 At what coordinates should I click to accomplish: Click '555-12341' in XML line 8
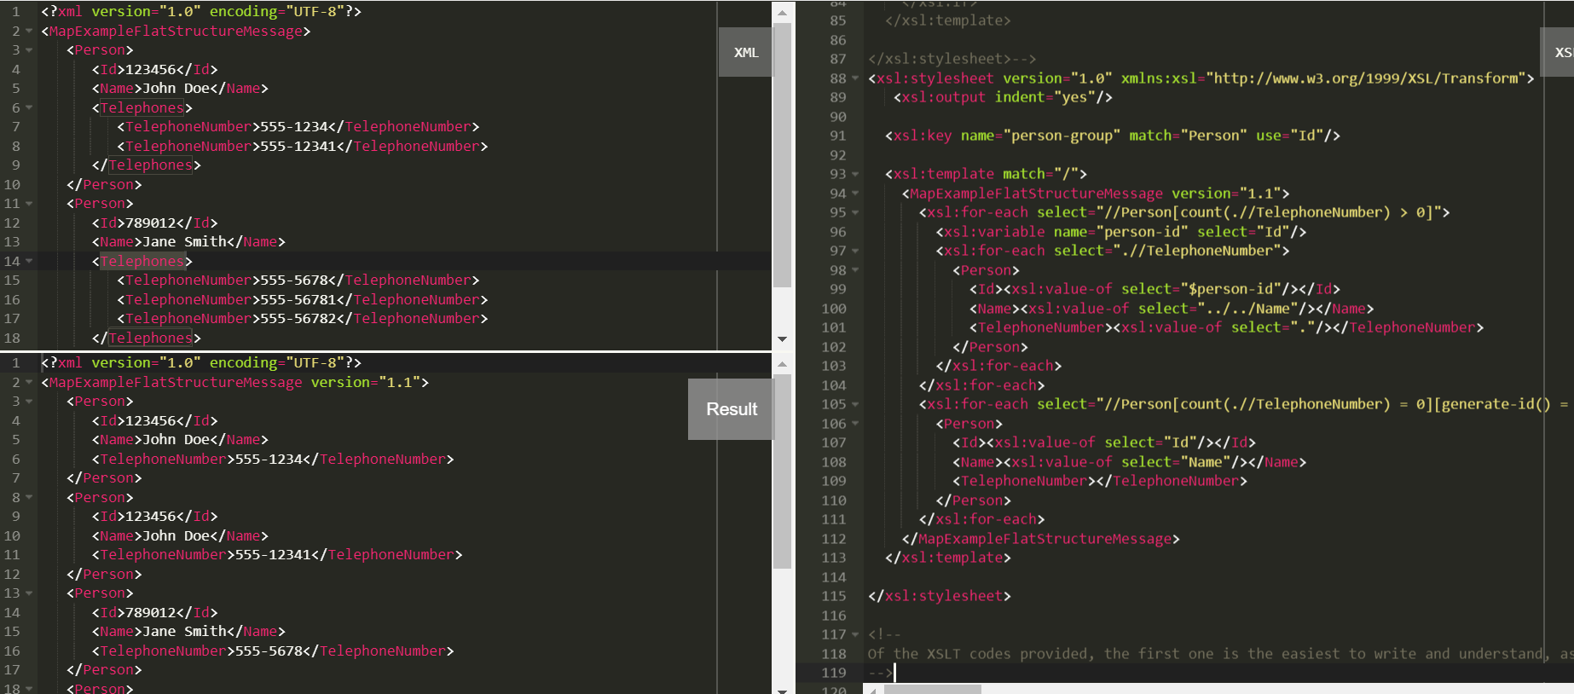click(x=298, y=147)
